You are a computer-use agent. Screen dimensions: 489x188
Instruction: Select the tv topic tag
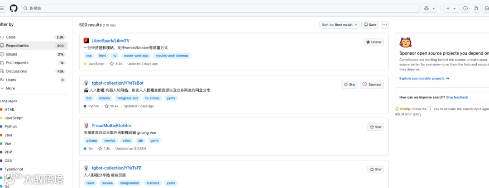pos(115,56)
